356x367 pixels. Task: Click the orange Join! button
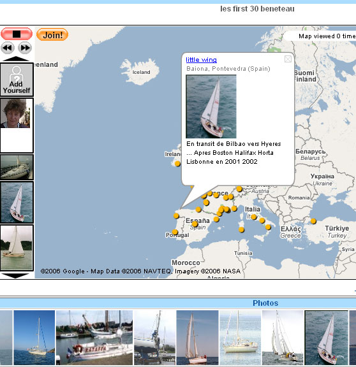pos(52,34)
